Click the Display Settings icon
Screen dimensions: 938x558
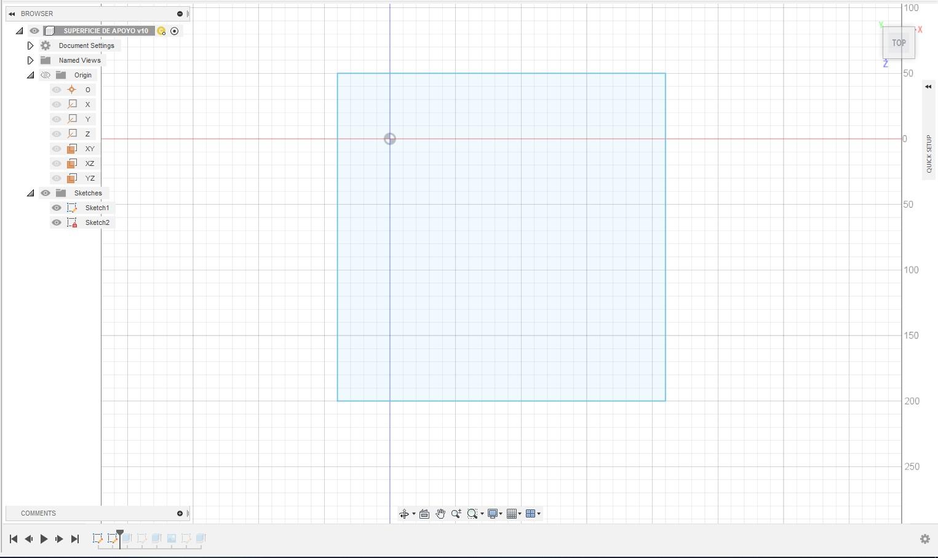click(493, 514)
